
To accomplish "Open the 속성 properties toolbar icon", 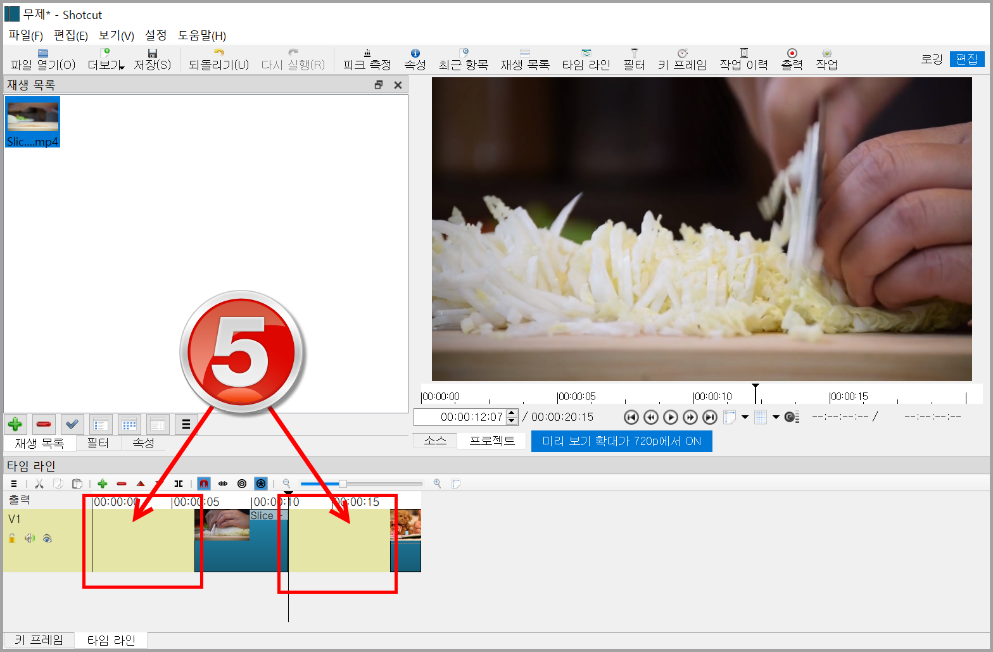I will (x=415, y=60).
